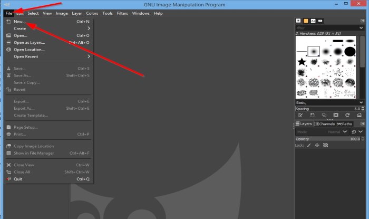Open the Fonts dockable tab
The width and height of the screenshot is (369, 219).
click(x=313, y=21)
